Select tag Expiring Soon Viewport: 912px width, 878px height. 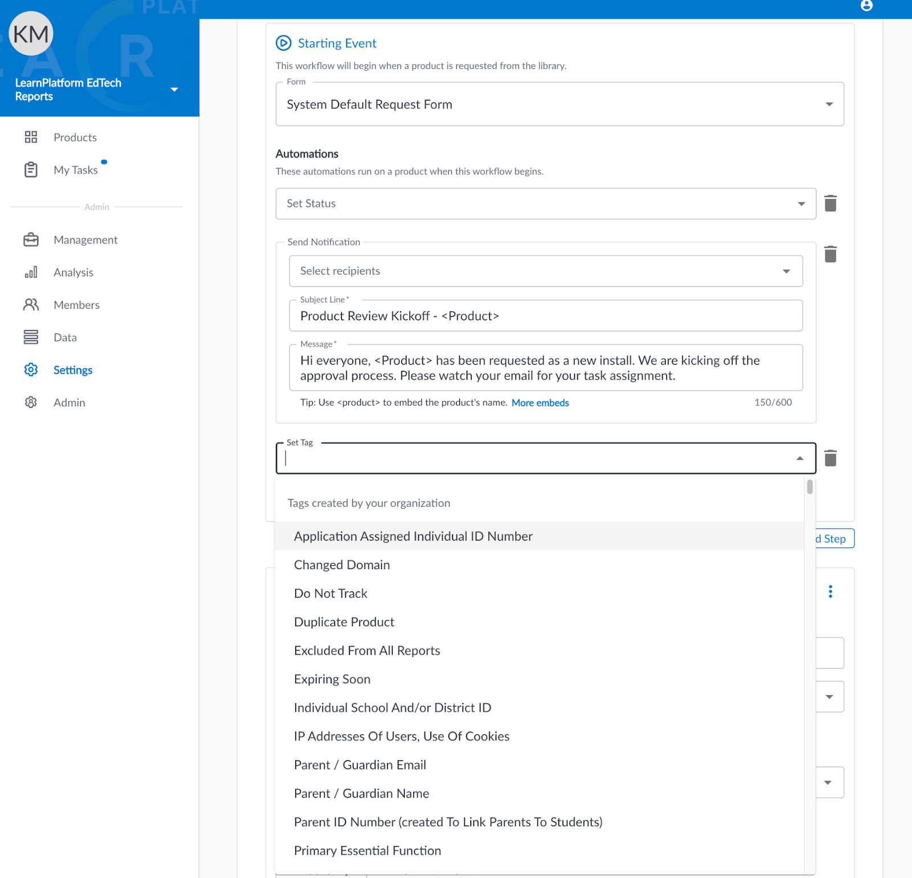click(x=539, y=679)
